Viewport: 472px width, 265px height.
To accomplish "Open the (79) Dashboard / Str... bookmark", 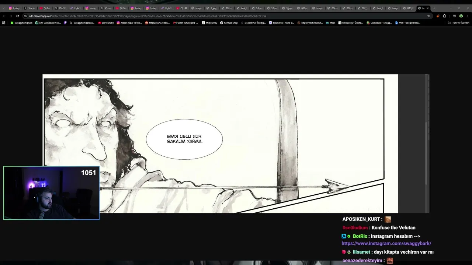I will (x=48, y=23).
